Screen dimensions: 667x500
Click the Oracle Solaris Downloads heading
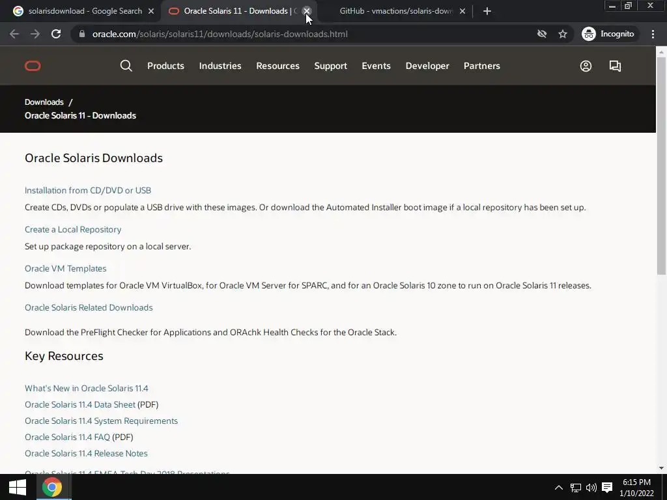pyautogui.click(x=94, y=158)
